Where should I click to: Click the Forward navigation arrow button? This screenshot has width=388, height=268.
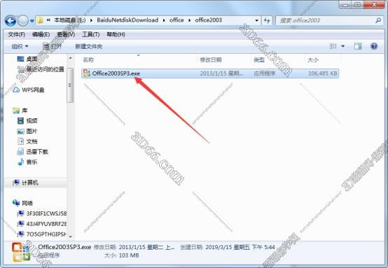[x=23, y=21]
